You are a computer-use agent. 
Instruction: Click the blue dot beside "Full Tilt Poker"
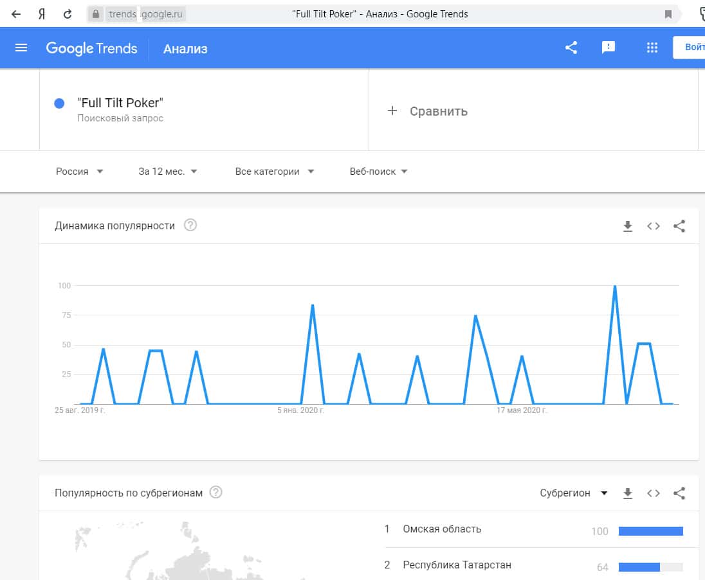60,103
